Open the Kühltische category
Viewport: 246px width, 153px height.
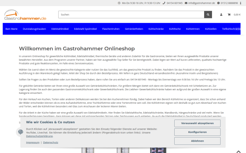tap(175, 29)
